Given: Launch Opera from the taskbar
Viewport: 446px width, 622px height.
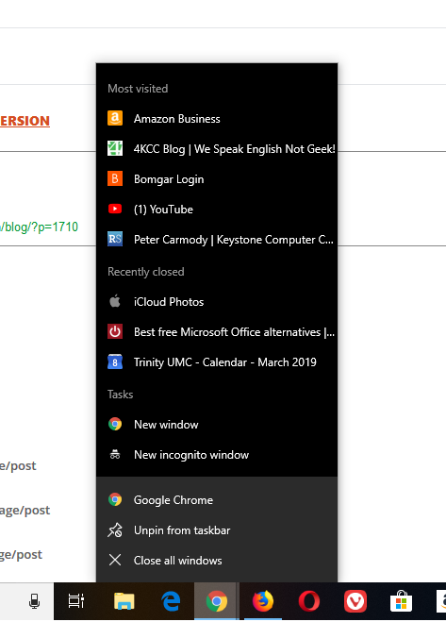Looking at the screenshot, I should [309, 601].
